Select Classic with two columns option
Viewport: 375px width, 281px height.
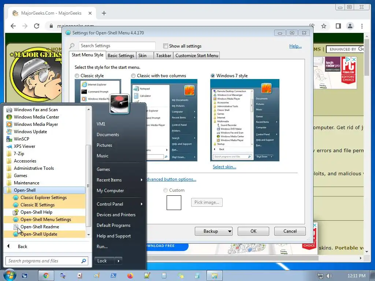coord(133,76)
